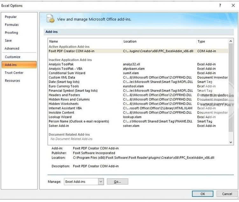
Task: Sort add-ins by Name column header
Action: [x=53, y=41]
